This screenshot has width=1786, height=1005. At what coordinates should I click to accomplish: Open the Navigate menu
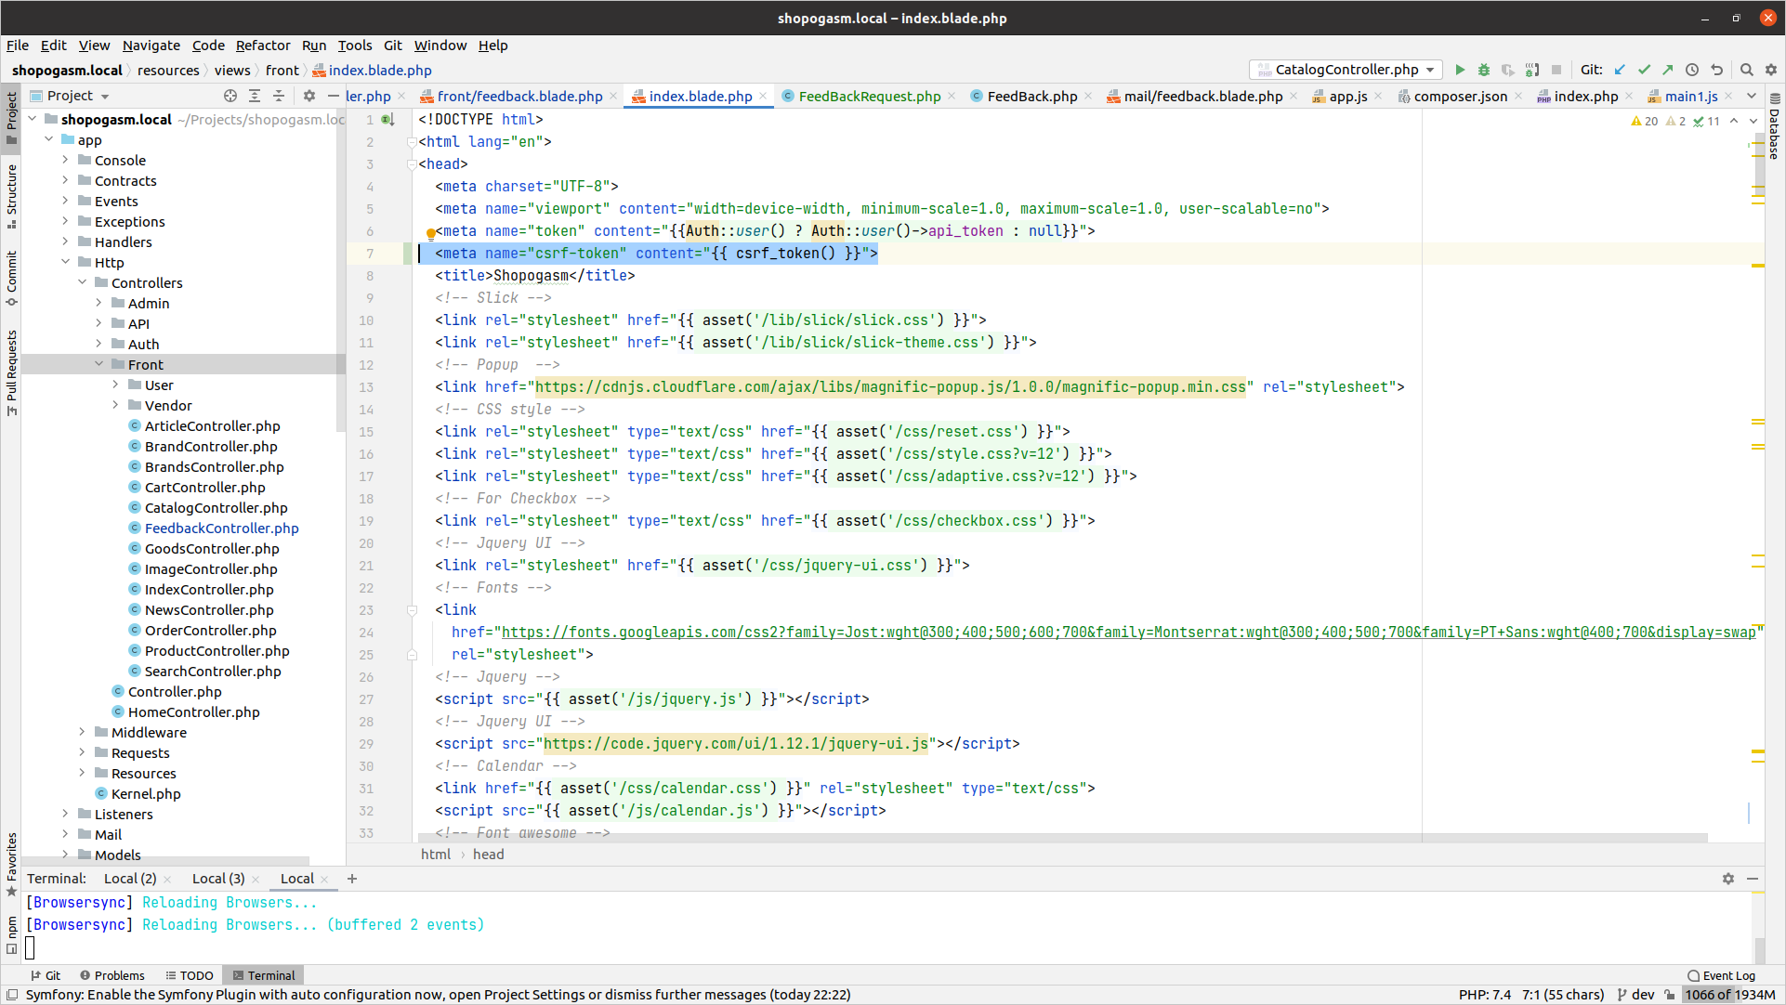coord(151,46)
